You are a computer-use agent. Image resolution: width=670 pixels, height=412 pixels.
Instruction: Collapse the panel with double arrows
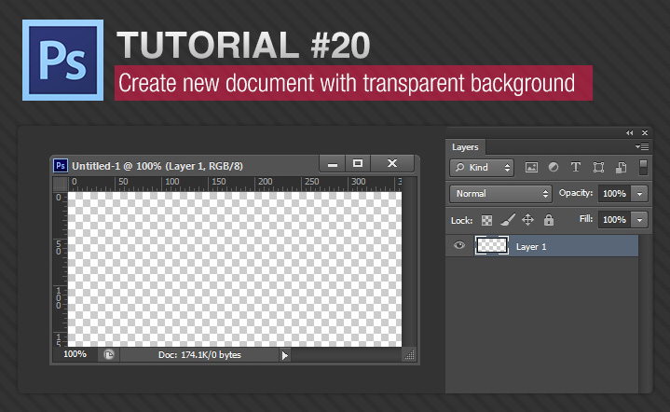[630, 133]
